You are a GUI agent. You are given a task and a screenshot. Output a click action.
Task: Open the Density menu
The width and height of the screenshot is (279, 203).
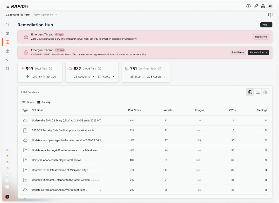44,102
